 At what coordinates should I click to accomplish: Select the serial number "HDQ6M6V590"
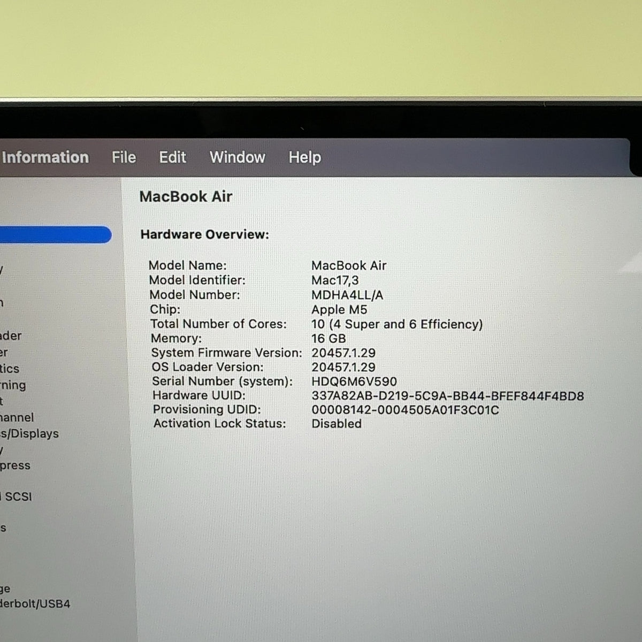[x=354, y=381]
